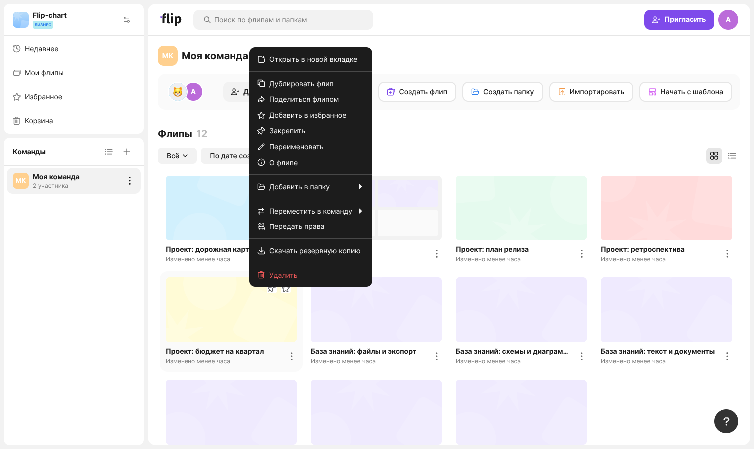This screenshot has height=449, width=754.
Task: Click the cat avatar of team member
Action: pyautogui.click(x=177, y=92)
